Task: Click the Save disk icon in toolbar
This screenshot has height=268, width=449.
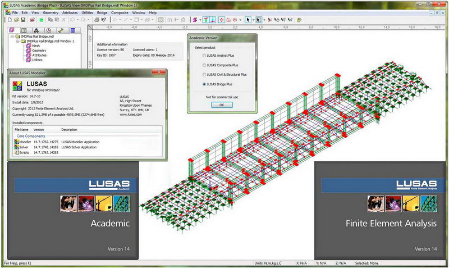Action: click(24, 20)
